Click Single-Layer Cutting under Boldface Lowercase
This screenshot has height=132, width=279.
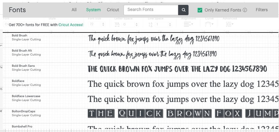(26, 100)
